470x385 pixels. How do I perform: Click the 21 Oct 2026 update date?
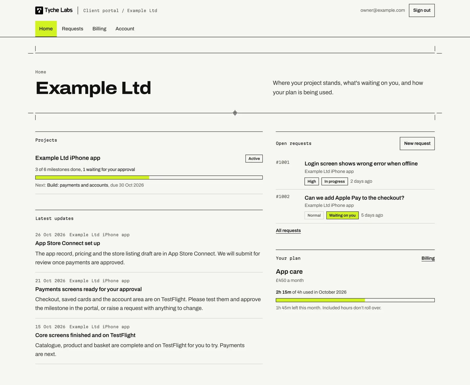50,281
